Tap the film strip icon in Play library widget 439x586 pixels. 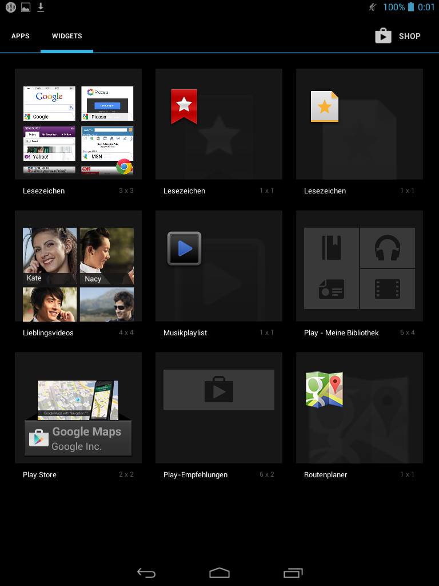click(388, 289)
